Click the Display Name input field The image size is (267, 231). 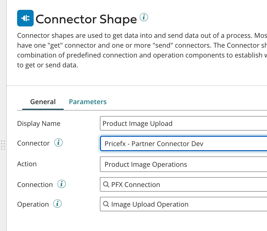click(181, 123)
